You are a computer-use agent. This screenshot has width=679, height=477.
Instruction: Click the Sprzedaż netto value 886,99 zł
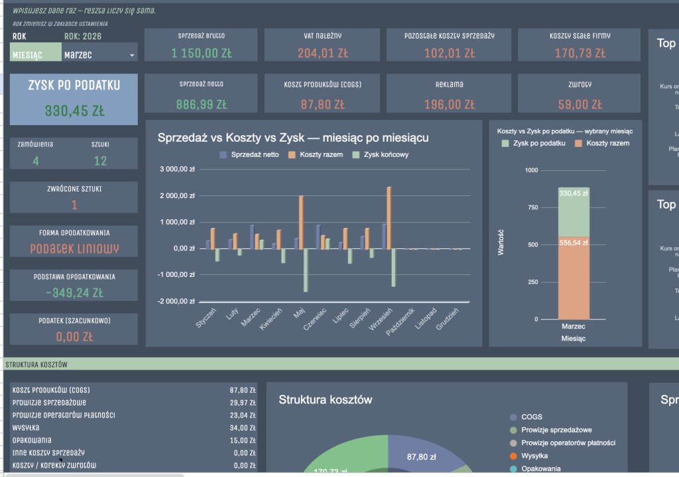(202, 104)
